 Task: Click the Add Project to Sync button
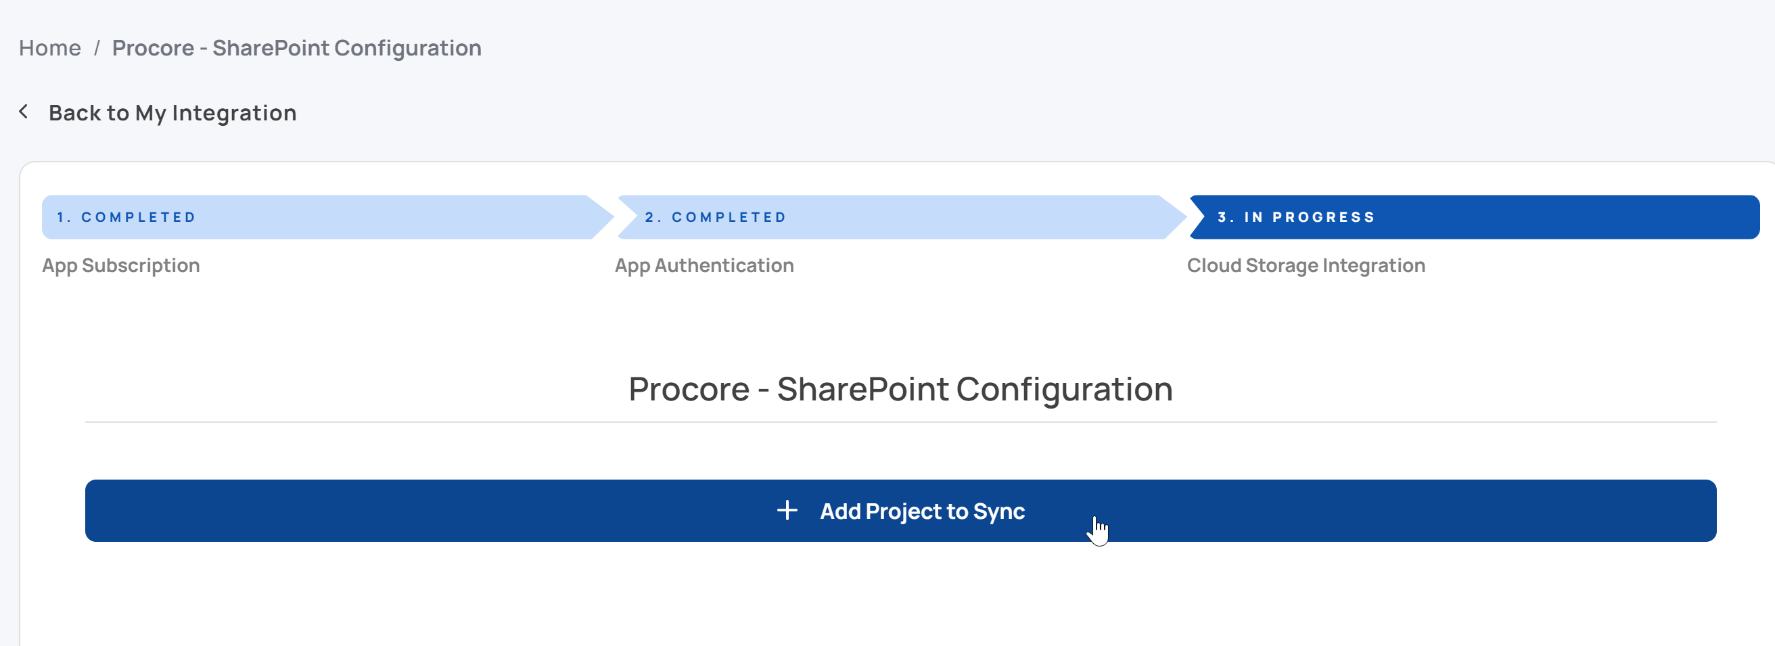pyautogui.click(x=900, y=510)
